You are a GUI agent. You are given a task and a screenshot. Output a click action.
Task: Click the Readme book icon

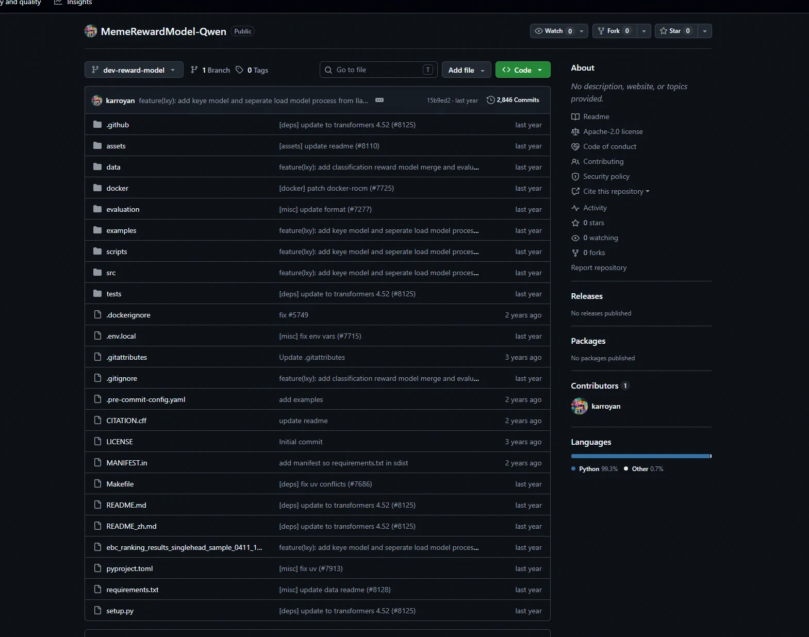tap(575, 117)
